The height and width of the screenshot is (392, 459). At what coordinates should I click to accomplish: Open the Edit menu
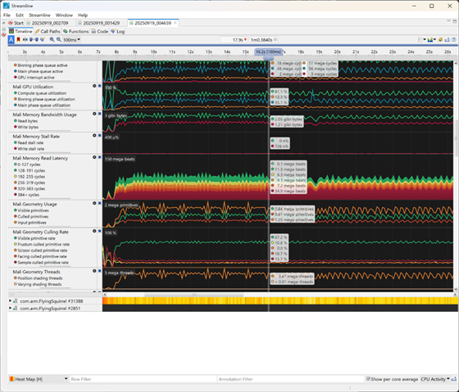(x=20, y=15)
